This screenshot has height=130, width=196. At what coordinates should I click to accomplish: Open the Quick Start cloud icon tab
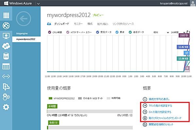pyautogui.click(x=49, y=24)
